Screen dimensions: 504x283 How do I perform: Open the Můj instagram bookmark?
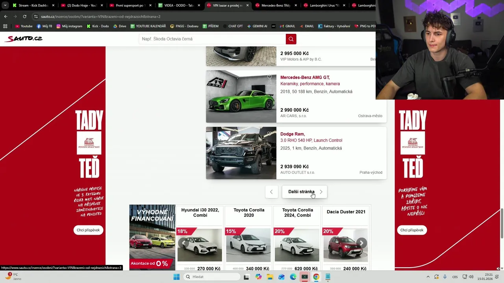pos(69,26)
